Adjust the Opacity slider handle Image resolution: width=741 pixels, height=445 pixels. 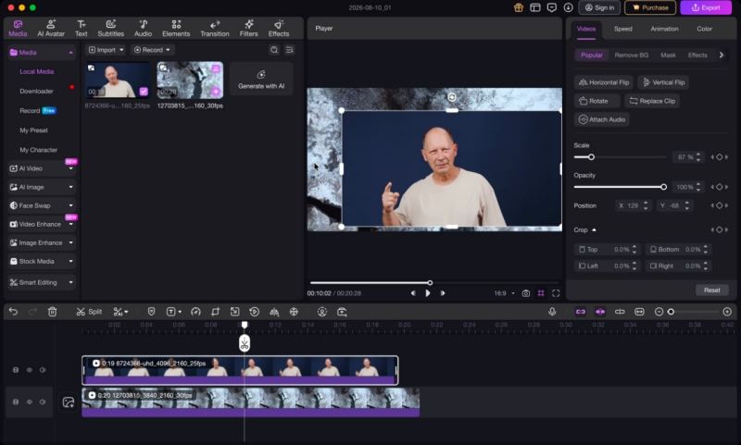point(663,187)
